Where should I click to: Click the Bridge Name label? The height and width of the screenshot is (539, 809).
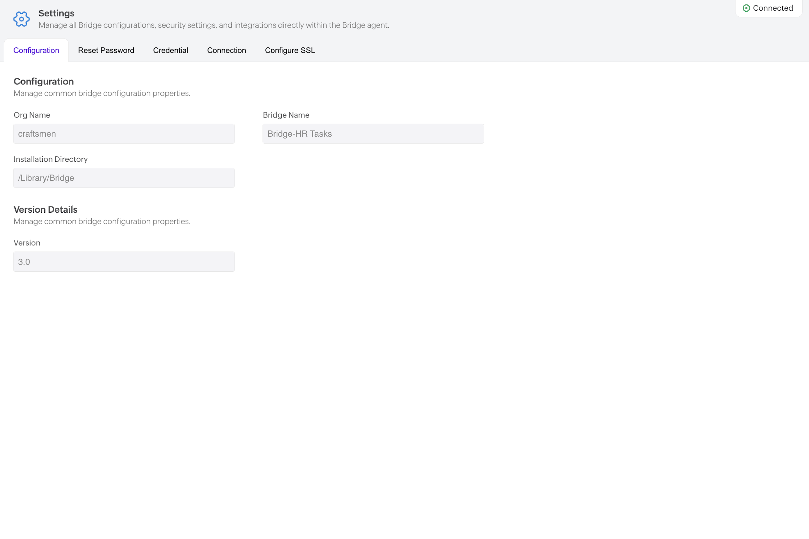286,115
